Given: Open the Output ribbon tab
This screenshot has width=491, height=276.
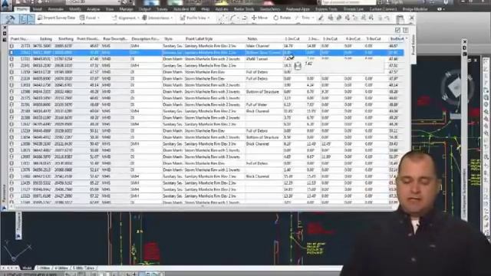Looking at the screenshot, I should pos(145,9).
